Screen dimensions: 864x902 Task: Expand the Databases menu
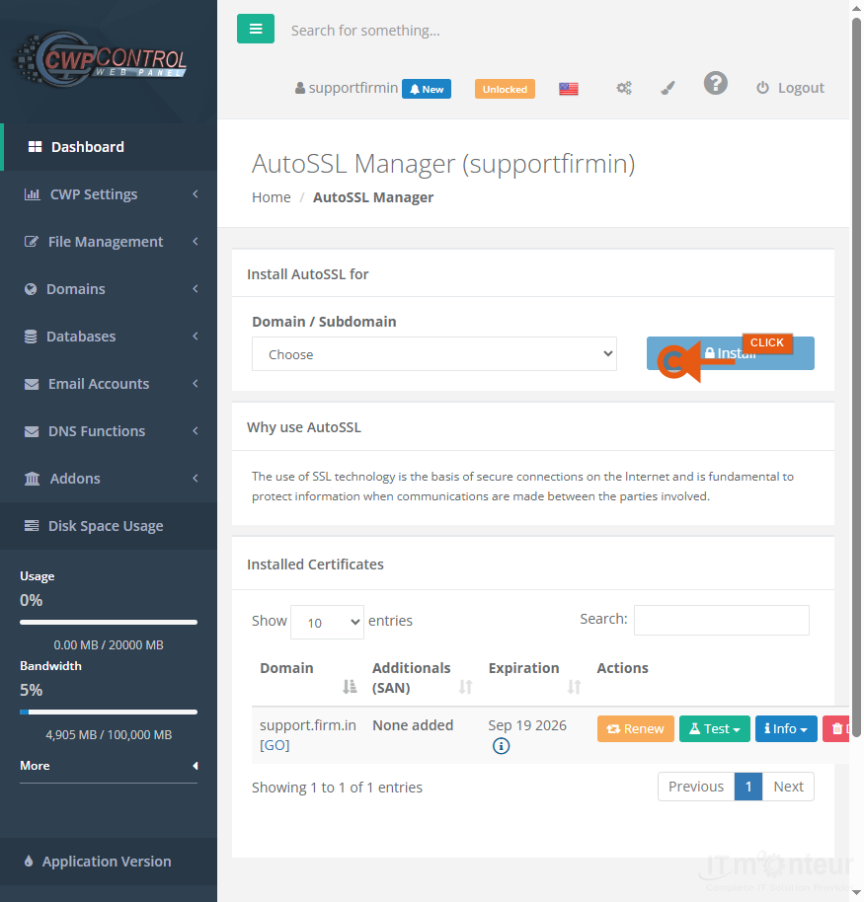coord(109,337)
